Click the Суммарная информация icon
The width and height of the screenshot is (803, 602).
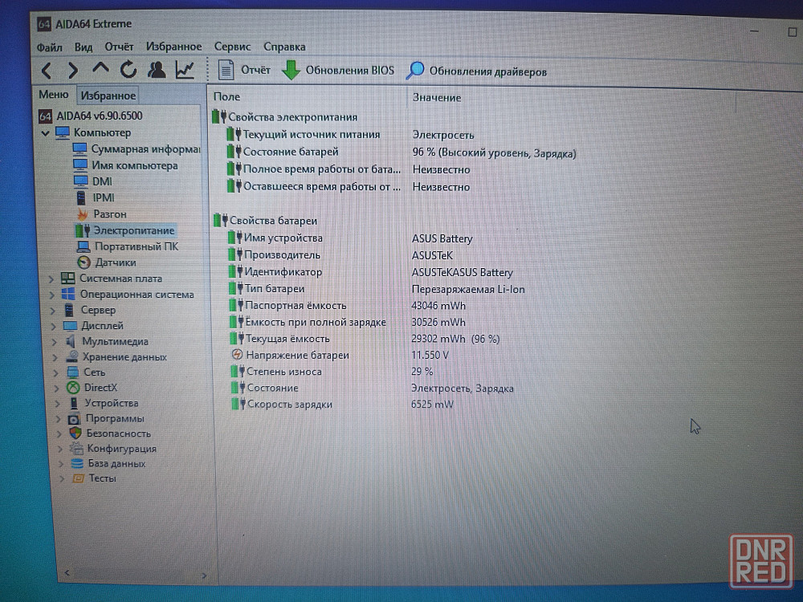[x=79, y=149]
